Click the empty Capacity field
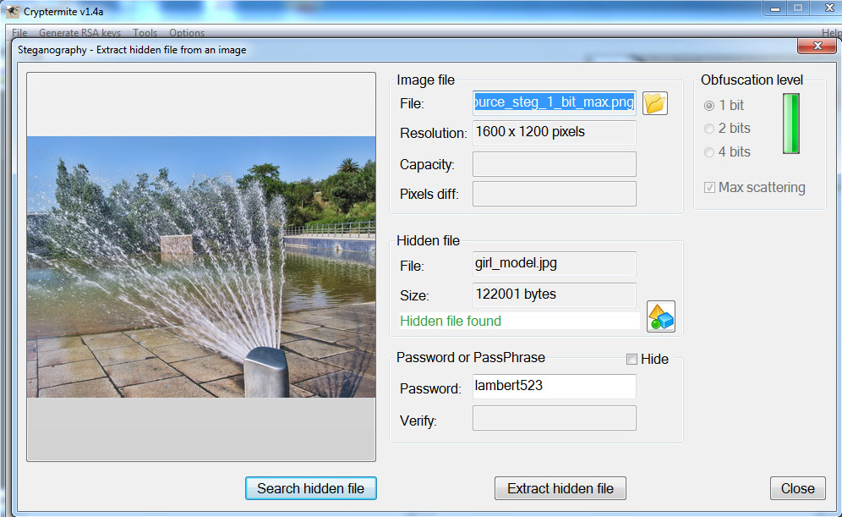 coord(555,164)
